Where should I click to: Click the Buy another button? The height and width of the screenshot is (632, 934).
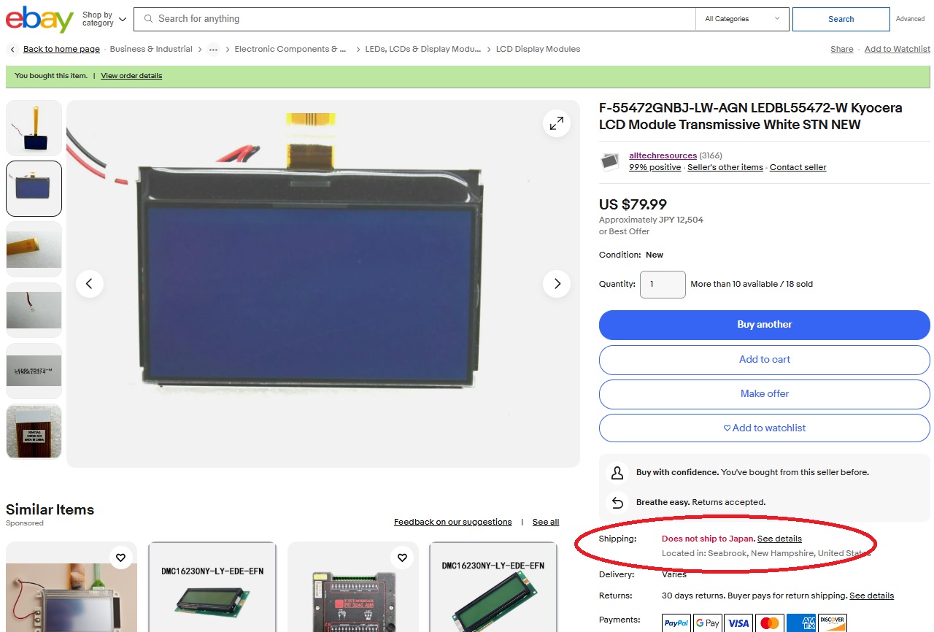[x=764, y=325]
